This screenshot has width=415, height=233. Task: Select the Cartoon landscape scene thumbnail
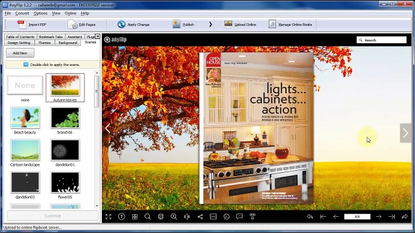click(x=25, y=150)
